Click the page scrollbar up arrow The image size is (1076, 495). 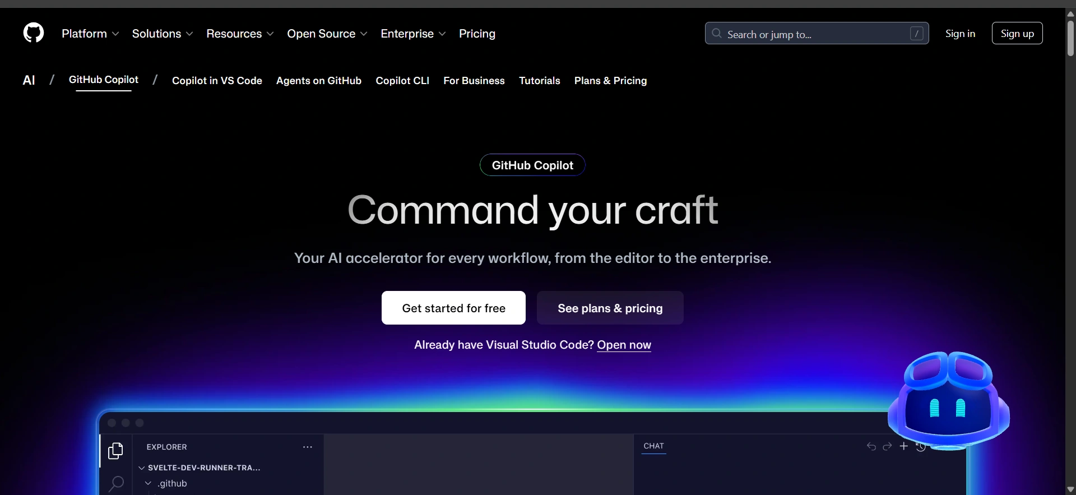[1070, 13]
